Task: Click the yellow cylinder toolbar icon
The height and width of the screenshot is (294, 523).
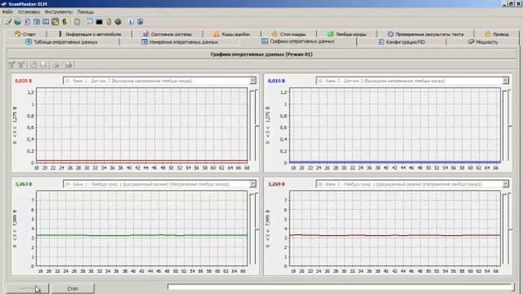Action: pyautogui.click(x=109, y=22)
